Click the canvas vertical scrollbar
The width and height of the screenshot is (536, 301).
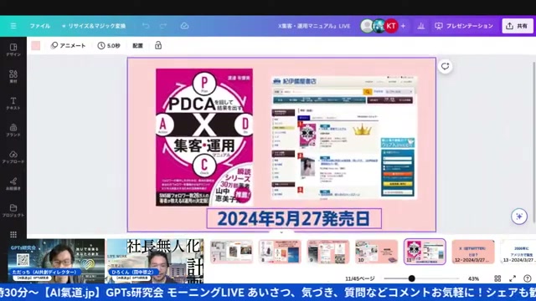tap(533, 143)
